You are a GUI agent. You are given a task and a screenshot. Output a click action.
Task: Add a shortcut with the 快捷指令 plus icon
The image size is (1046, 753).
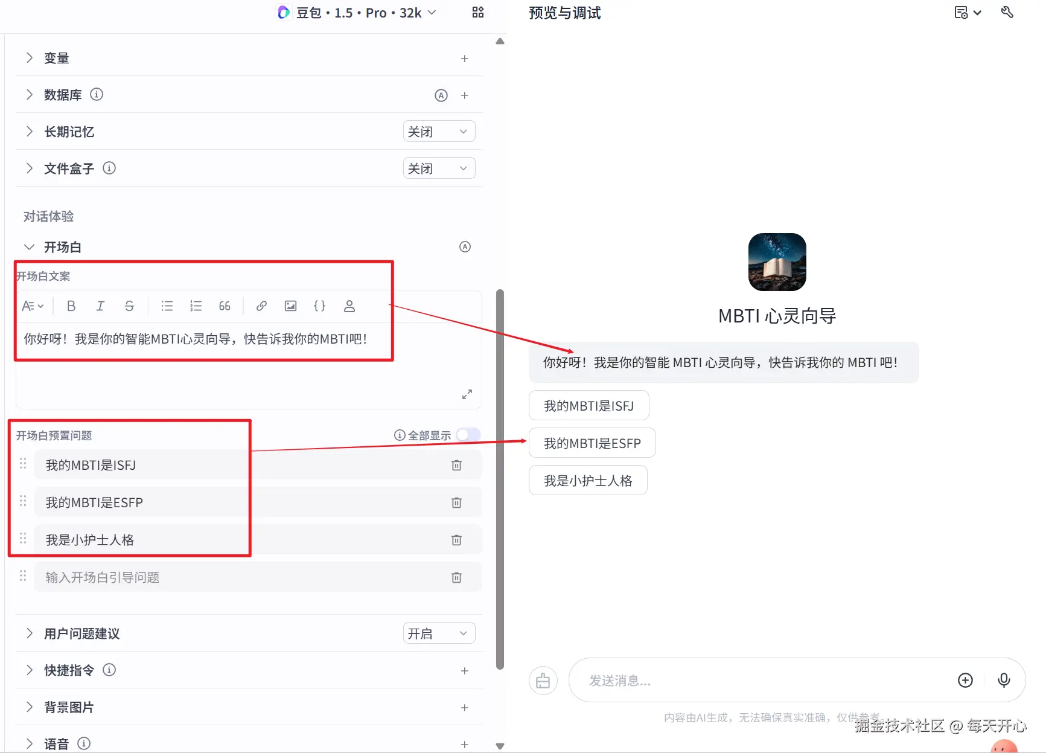point(465,671)
